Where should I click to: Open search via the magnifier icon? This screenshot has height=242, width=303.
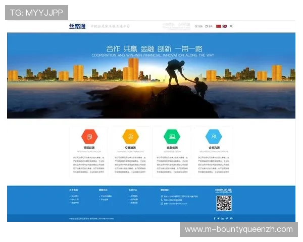(231, 26)
